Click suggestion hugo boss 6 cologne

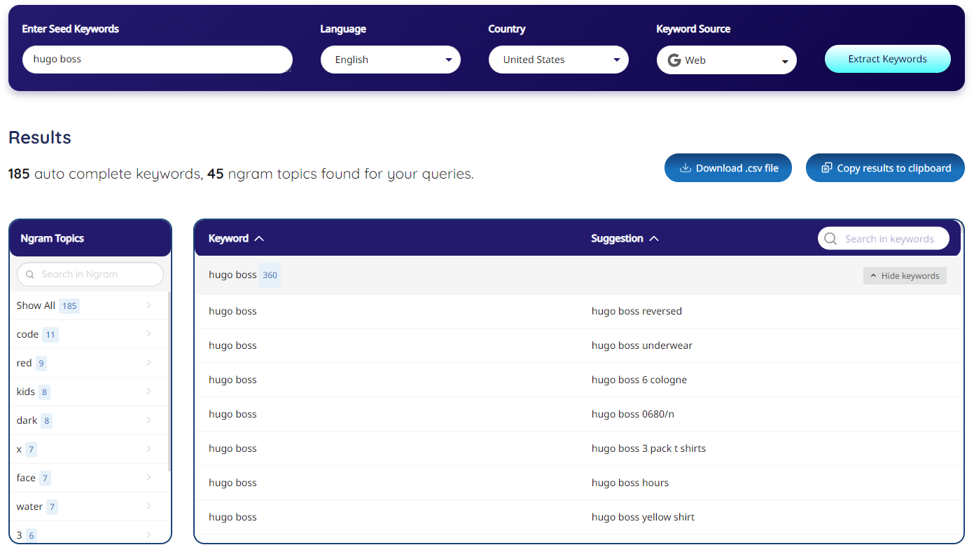(639, 380)
